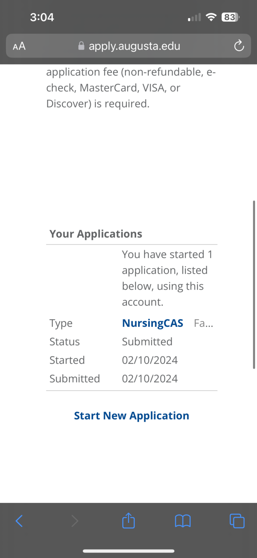The image size is (257, 558).
Task: Tap the forward navigation arrow icon
Action: pos(75,521)
